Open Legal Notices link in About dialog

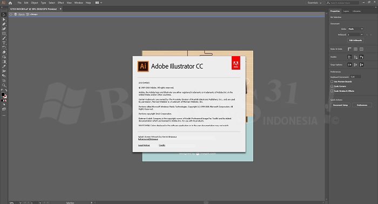click(144, 145)
